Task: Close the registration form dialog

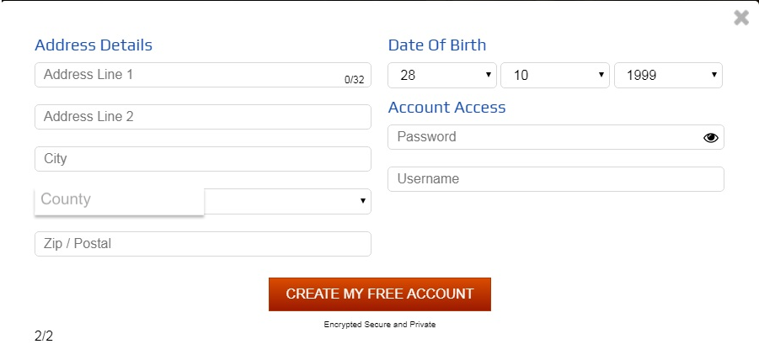Action: [x=741, y=18]
